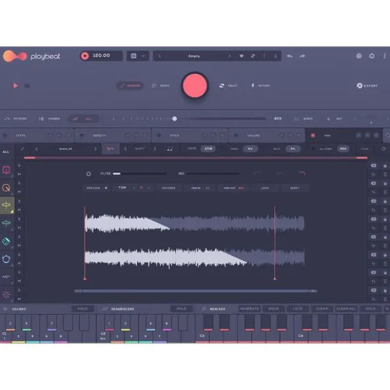This screenshot has height=390, width=390.
Task: Select the Remix mode
Action: [161, 86]
